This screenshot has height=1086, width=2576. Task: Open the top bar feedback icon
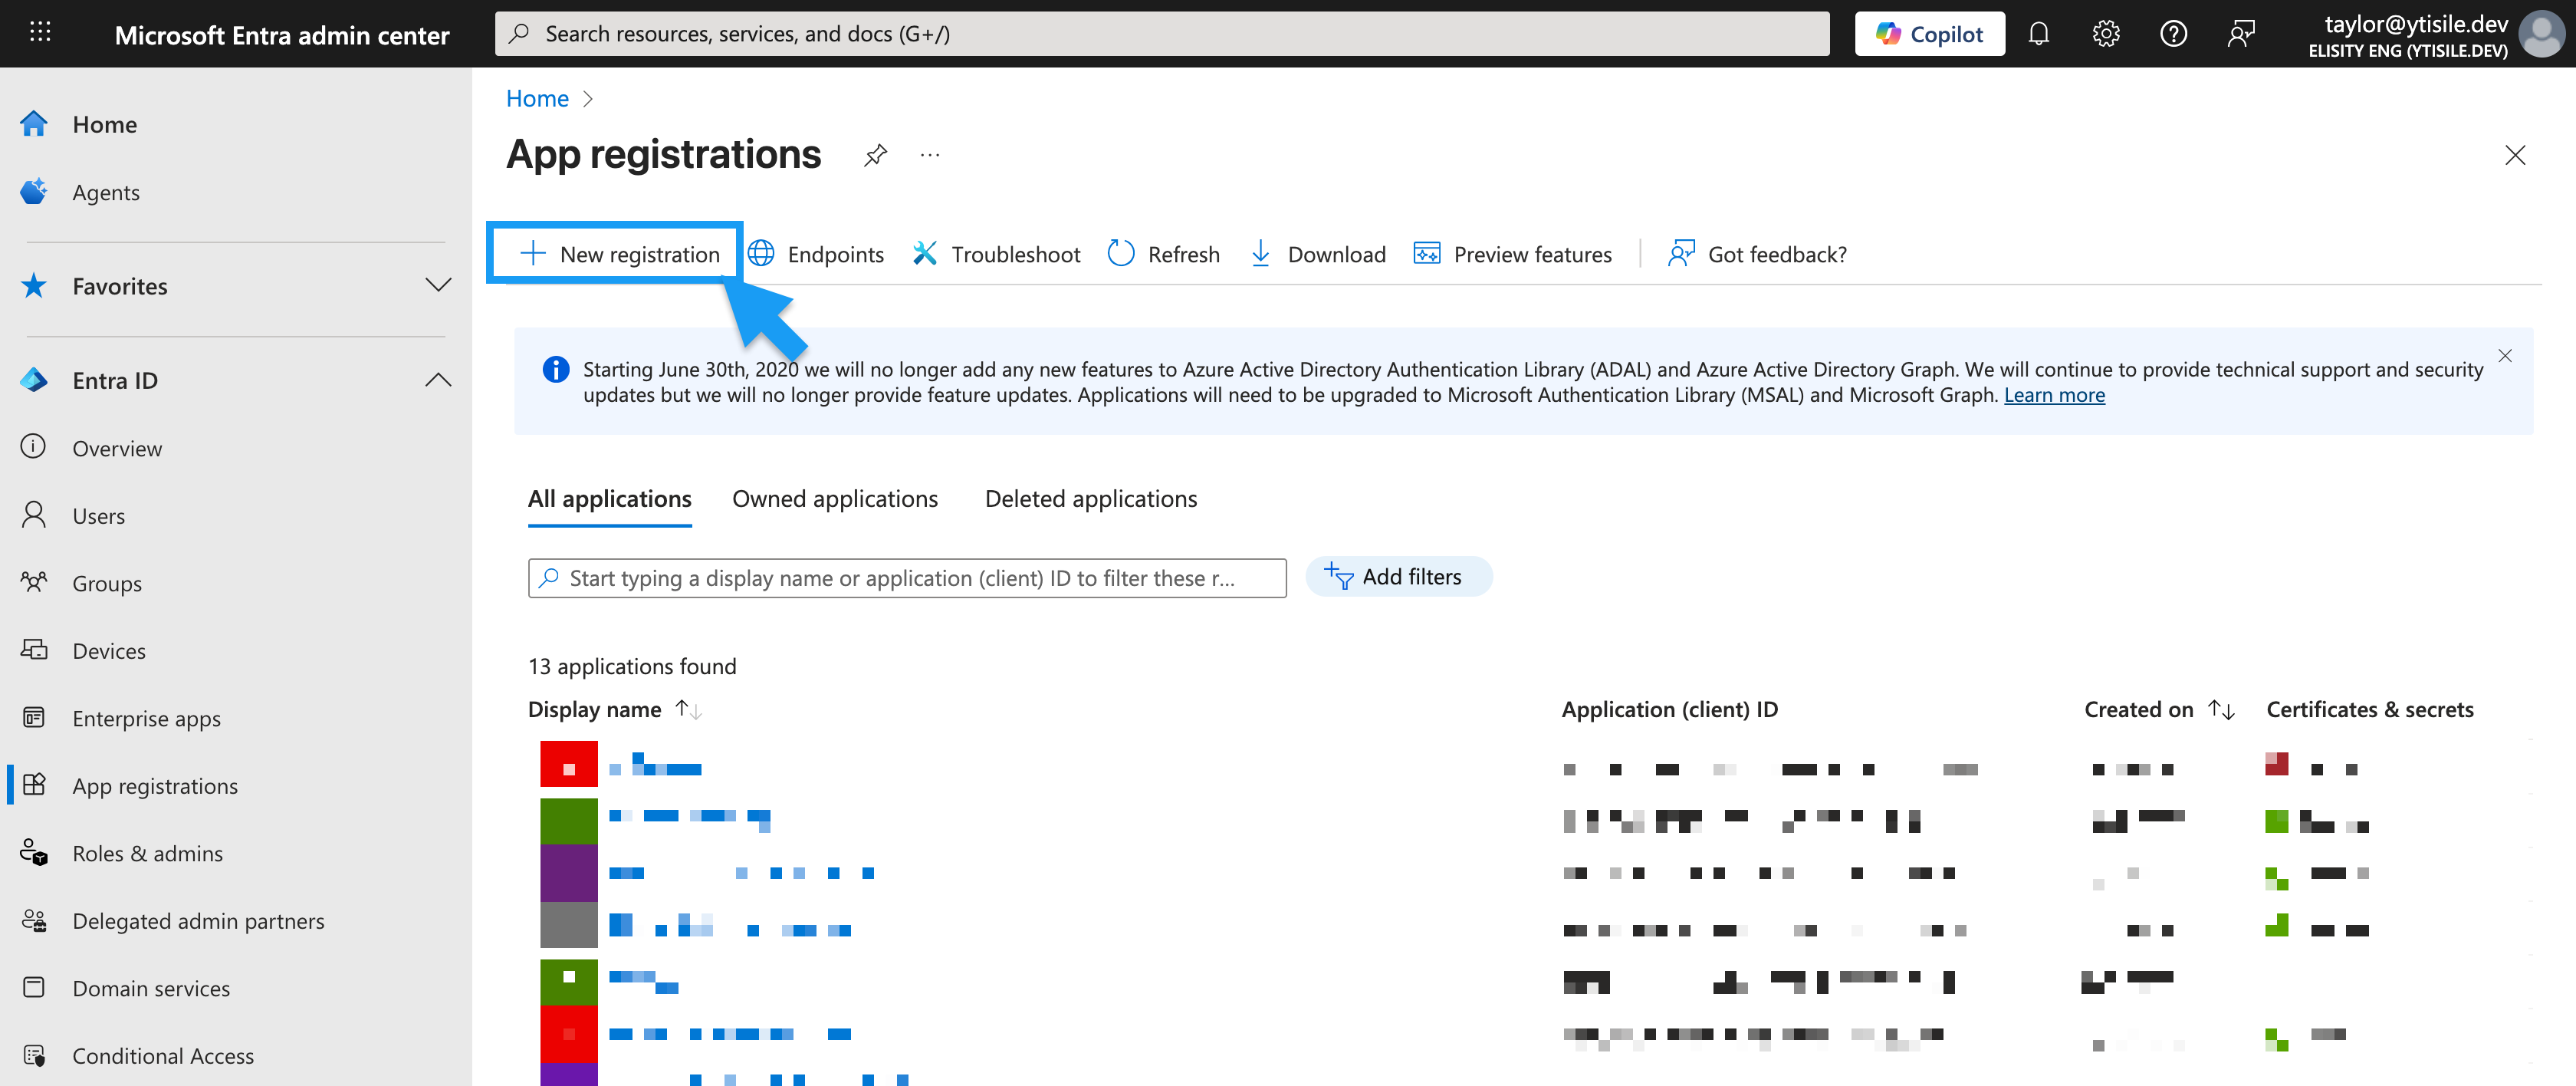point(2241,34)
